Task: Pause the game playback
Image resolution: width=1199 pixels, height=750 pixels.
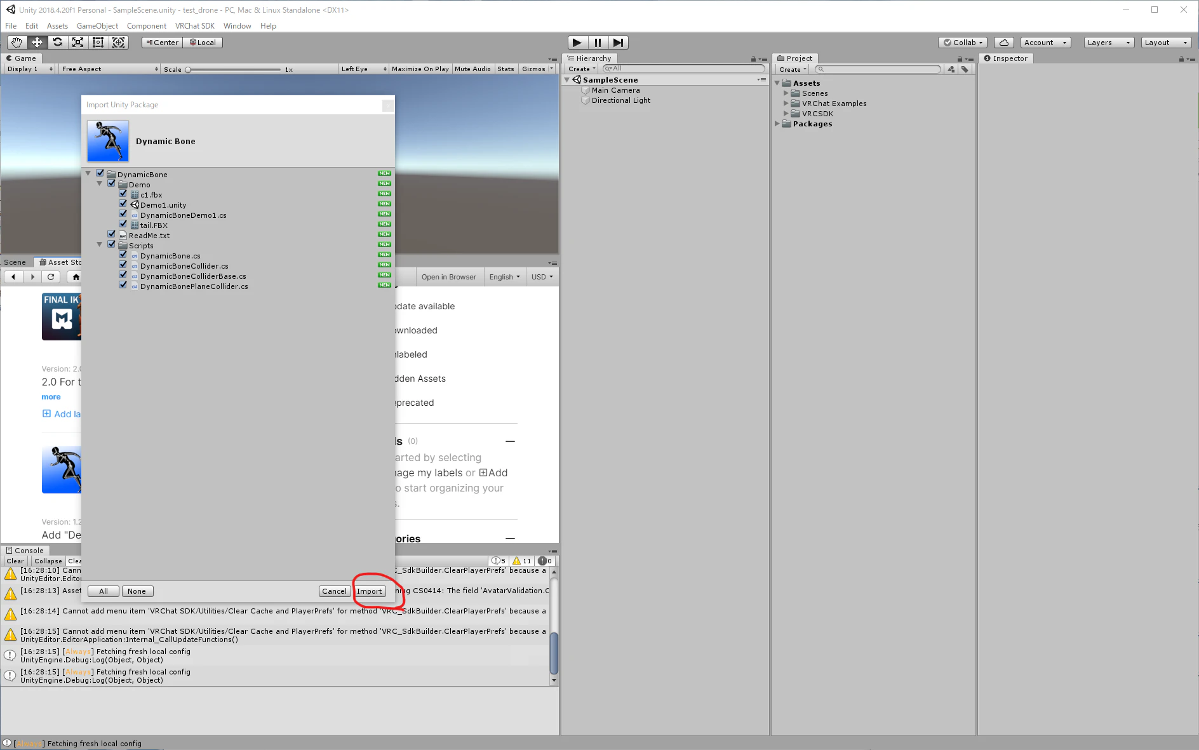Action: 598,43
